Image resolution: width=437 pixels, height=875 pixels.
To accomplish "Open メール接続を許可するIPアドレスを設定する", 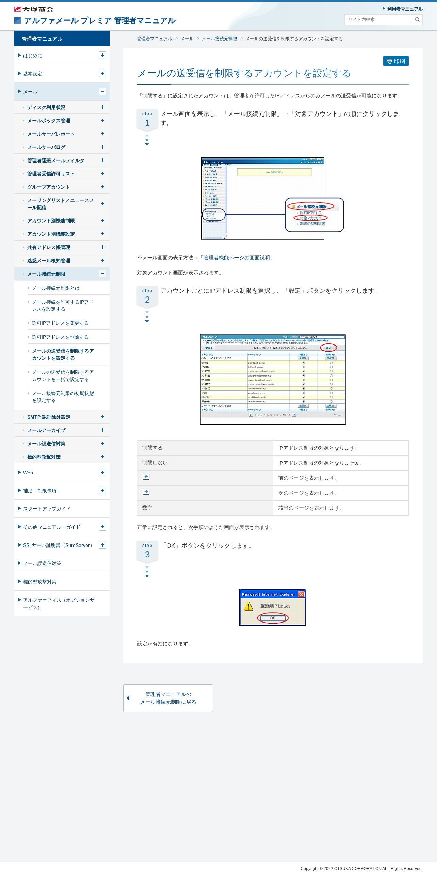I will (63, 306).
